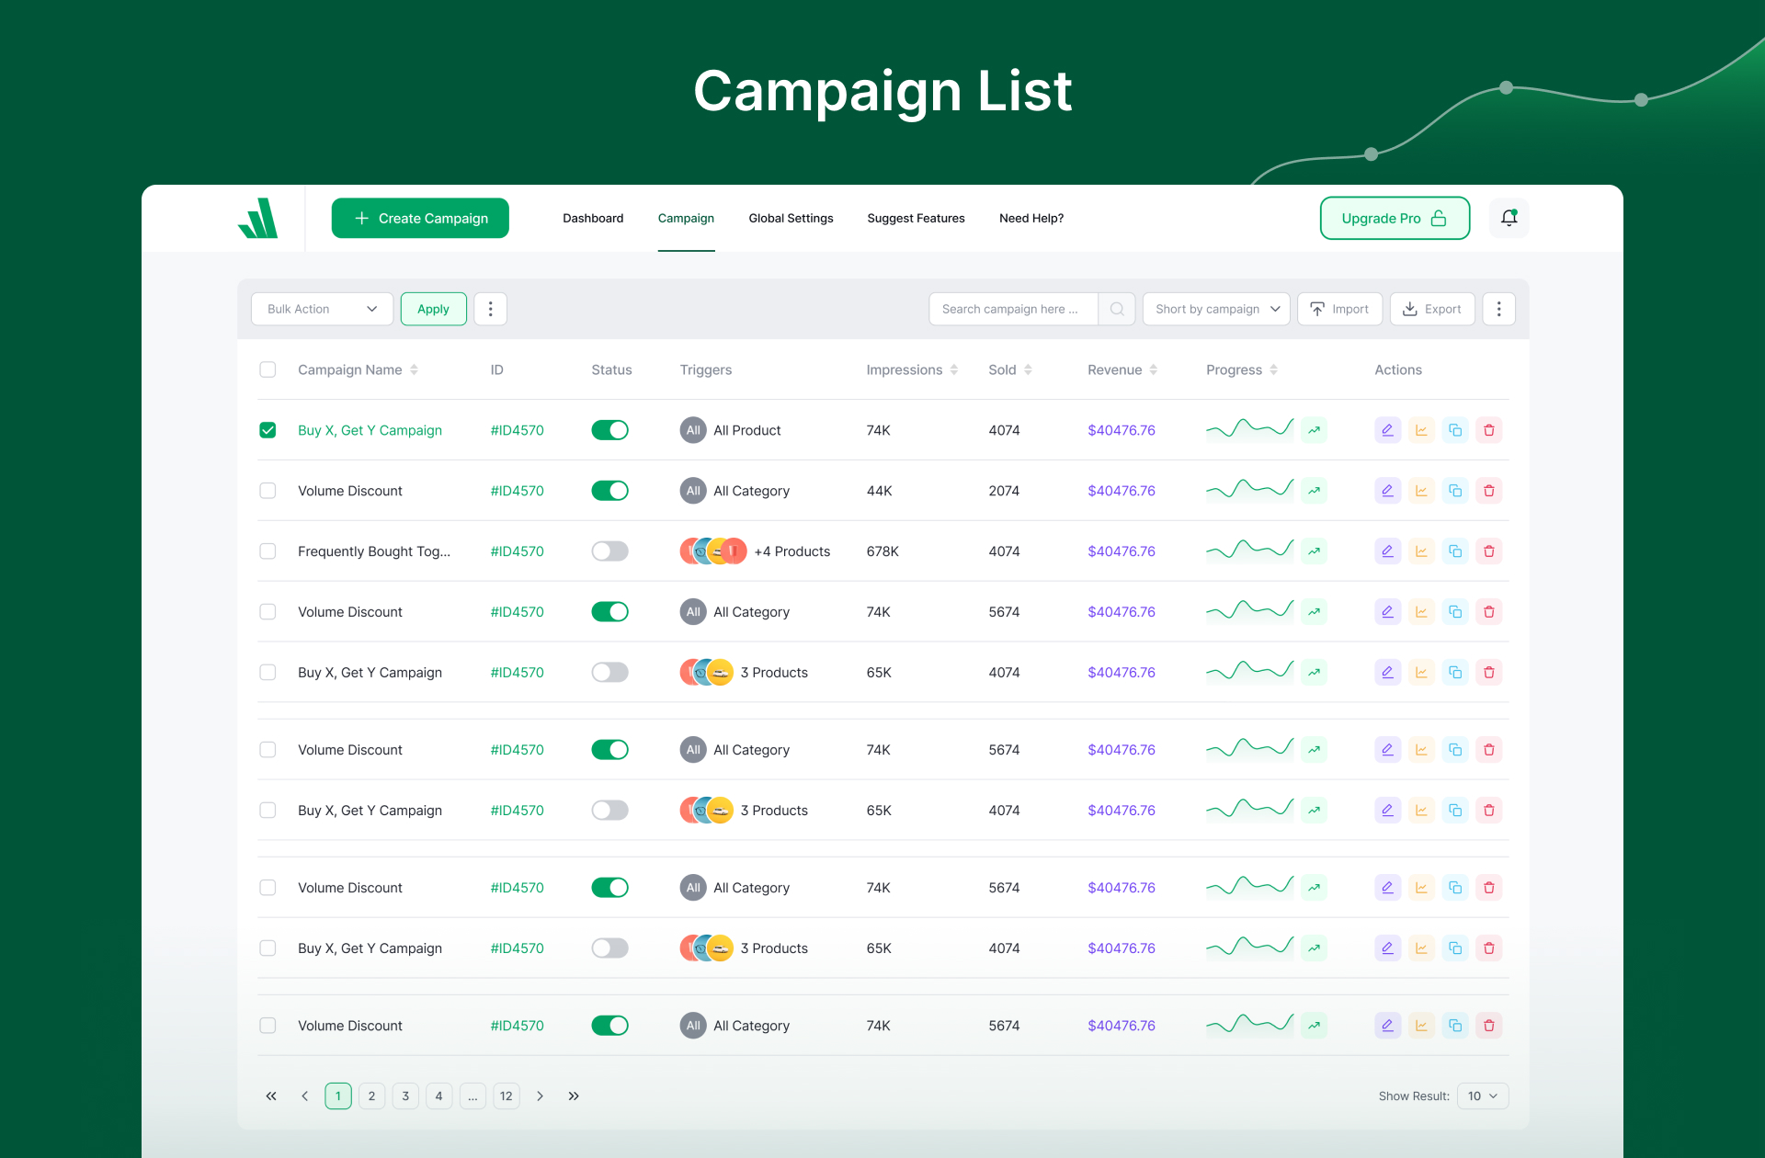This screenshot has width=1765, height=1158.
Task: Switch to the Dashboard tab
Action: pyautogui.click(x=593, y=218)
